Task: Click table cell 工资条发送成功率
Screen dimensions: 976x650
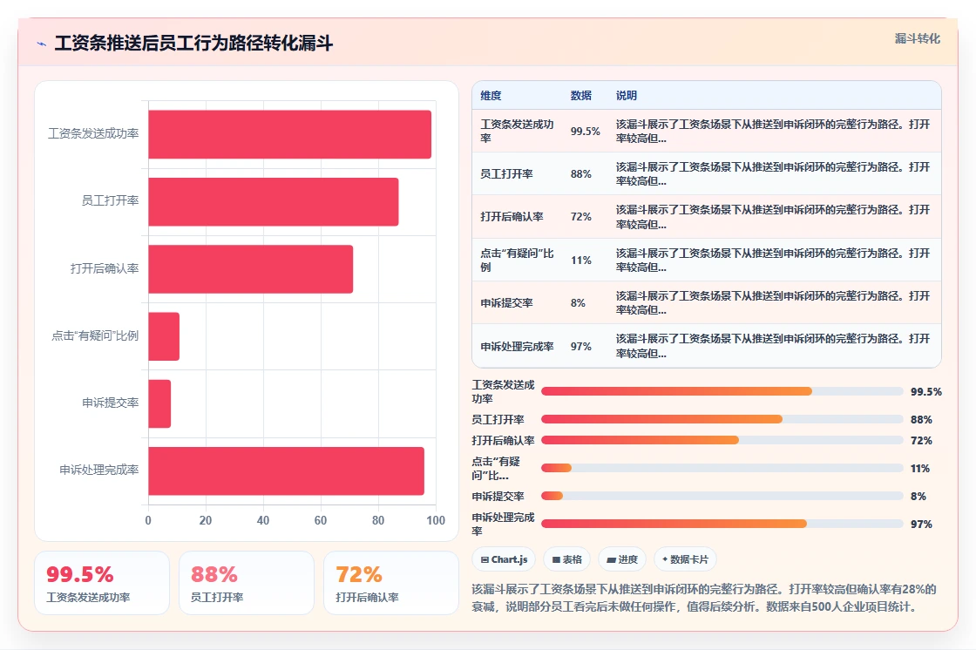Action: click(x=518, y=131)
